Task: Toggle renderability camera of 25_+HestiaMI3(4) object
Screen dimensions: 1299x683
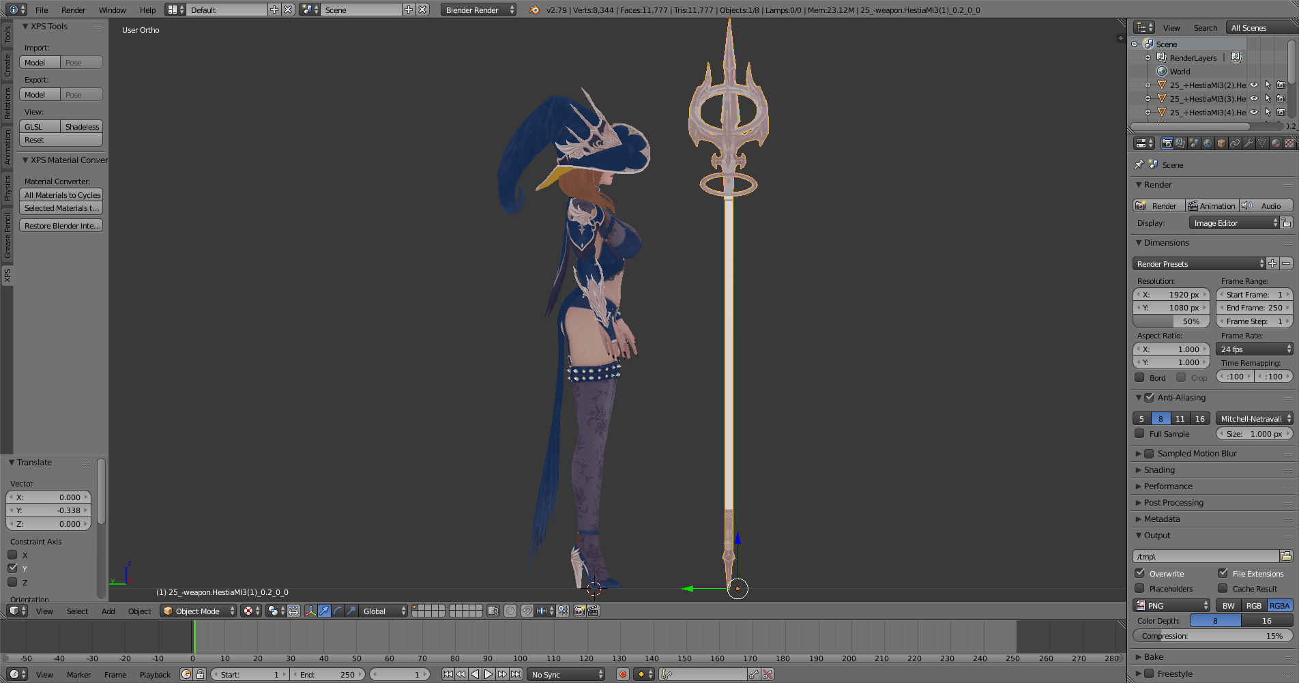Action: pos(1281,113)
